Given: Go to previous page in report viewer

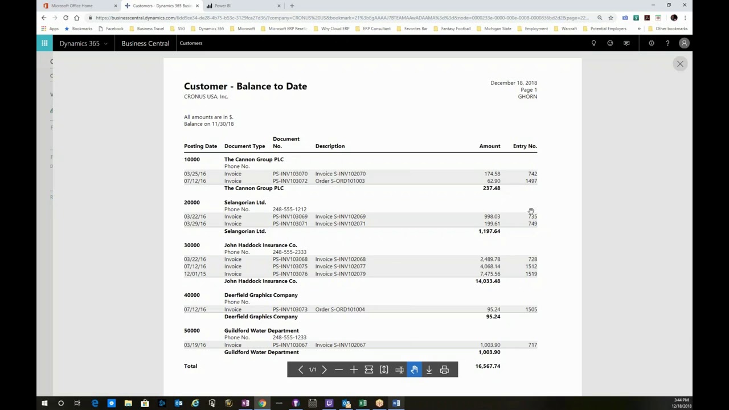Looking at the screenshot, I should click(x=301, y=370).
